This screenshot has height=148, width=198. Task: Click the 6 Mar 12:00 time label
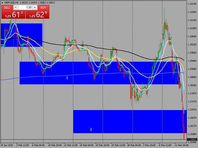[165, 145]
